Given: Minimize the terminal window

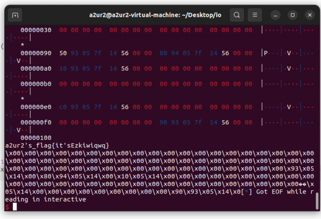Looking at the screenshot, I should 277,15.
